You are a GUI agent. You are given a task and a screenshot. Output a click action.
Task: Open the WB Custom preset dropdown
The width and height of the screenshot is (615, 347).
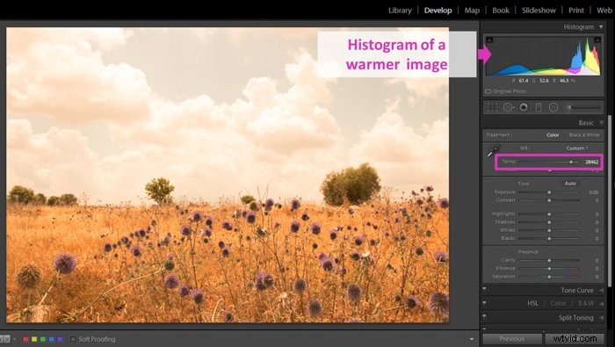coord(577,148)
